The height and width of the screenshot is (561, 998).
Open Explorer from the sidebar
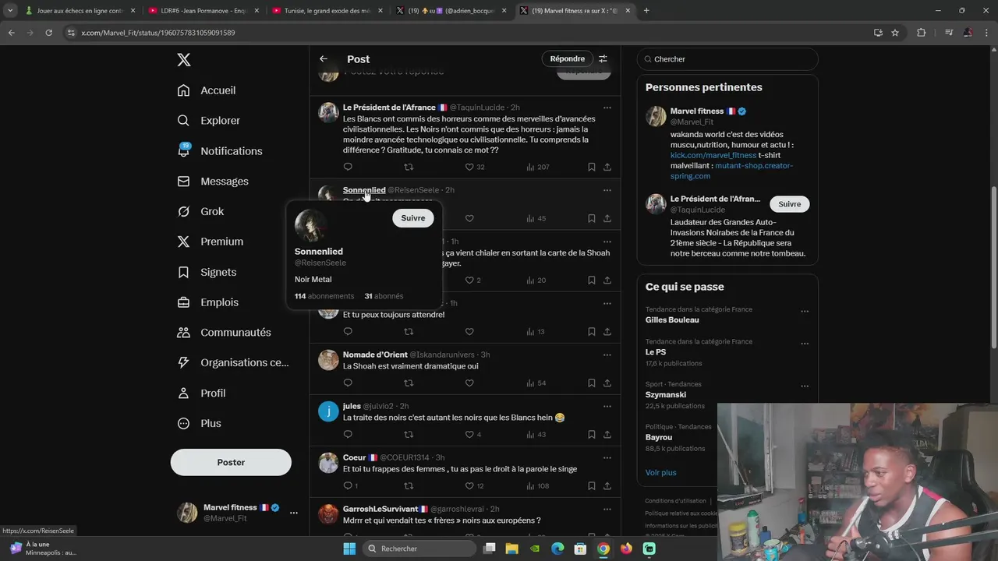[x=209, y=121]
